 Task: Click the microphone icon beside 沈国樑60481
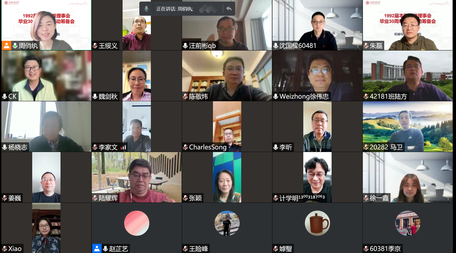(x=276, y=46)
